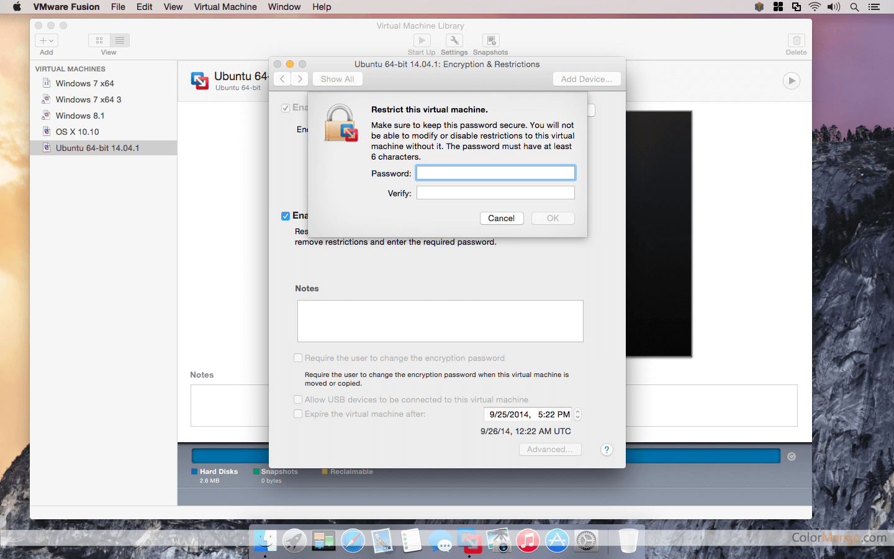This screenshot has height=559, width=894.
Task: Click the help question mark button
Action: click(x=607, y=450)
